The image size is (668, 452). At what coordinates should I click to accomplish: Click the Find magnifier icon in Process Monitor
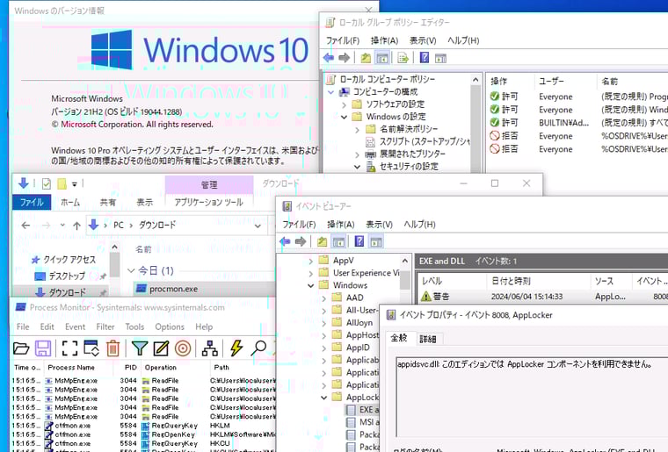258,348
